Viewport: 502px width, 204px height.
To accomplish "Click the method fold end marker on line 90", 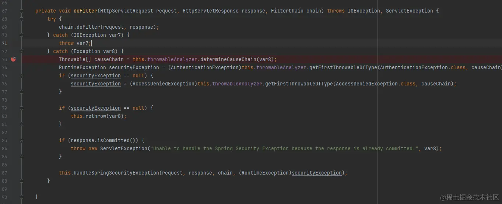I will point(21,197).
